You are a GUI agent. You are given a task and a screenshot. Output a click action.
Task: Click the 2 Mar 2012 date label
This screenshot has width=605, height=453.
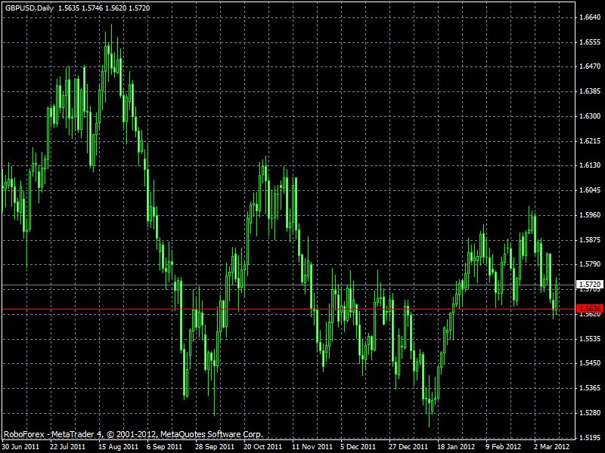point(551,447)
